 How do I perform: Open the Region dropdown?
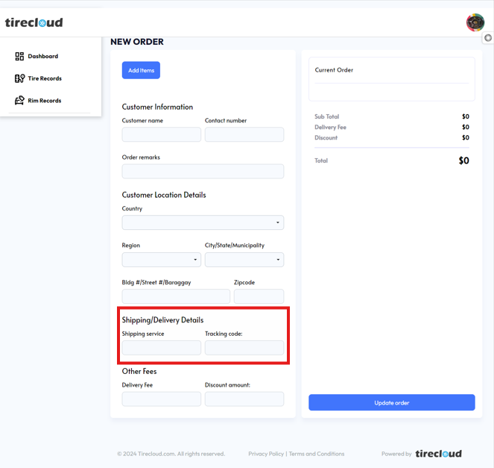pyautogui.click(x=161, y=260)
